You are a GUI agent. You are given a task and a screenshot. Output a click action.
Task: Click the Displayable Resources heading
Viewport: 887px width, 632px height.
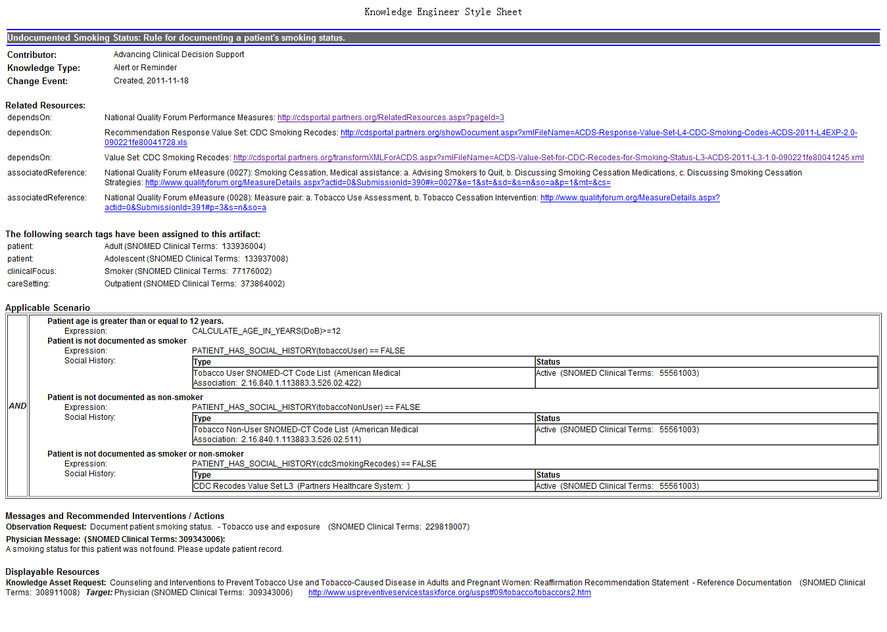[x=52, y=572]
